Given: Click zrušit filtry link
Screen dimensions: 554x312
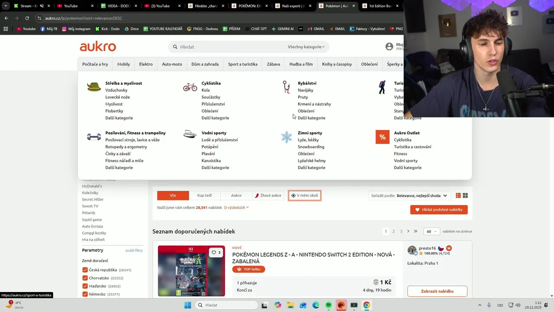Looking at the screenshot, I should pyautogui.click(x=134, y=250).
